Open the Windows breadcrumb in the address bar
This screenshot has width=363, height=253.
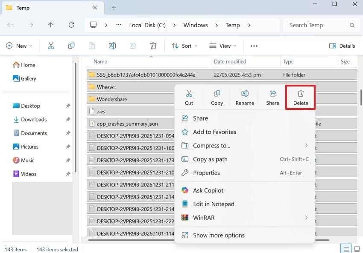[x=196, y=25]
